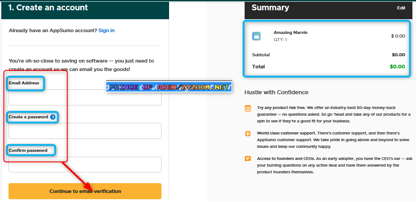Click the password help question mark icon
The height and width of the screenshot is (201, 416).
pos(53,117)
